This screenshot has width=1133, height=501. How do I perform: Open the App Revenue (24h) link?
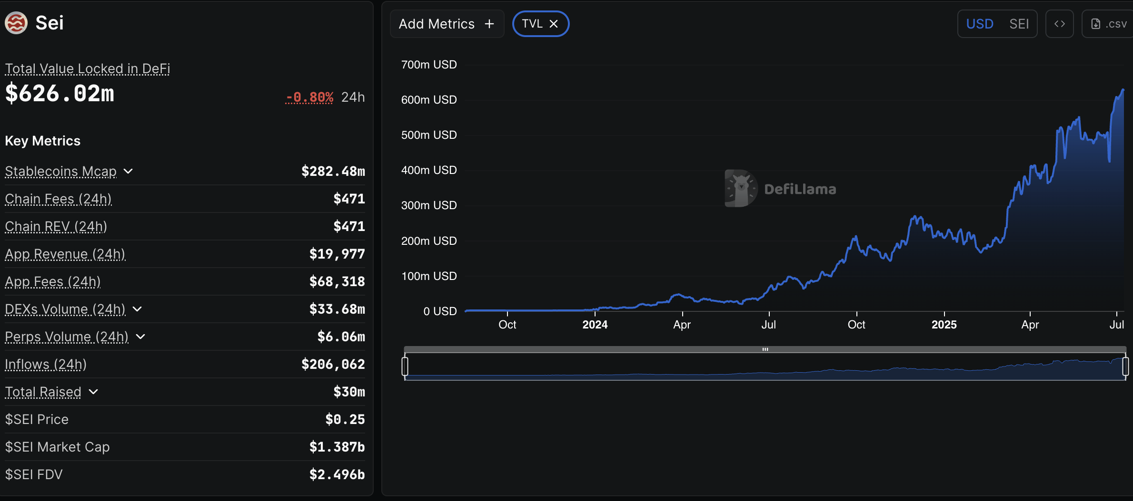(x=65, y=254)
